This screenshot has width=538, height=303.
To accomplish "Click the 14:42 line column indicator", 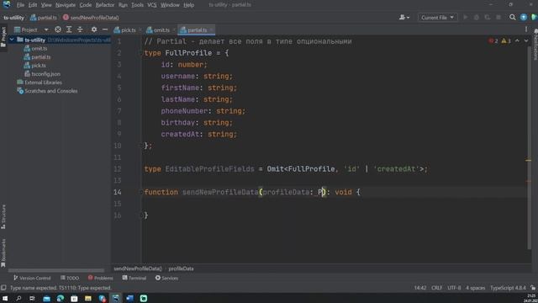I will click(420, 288).
